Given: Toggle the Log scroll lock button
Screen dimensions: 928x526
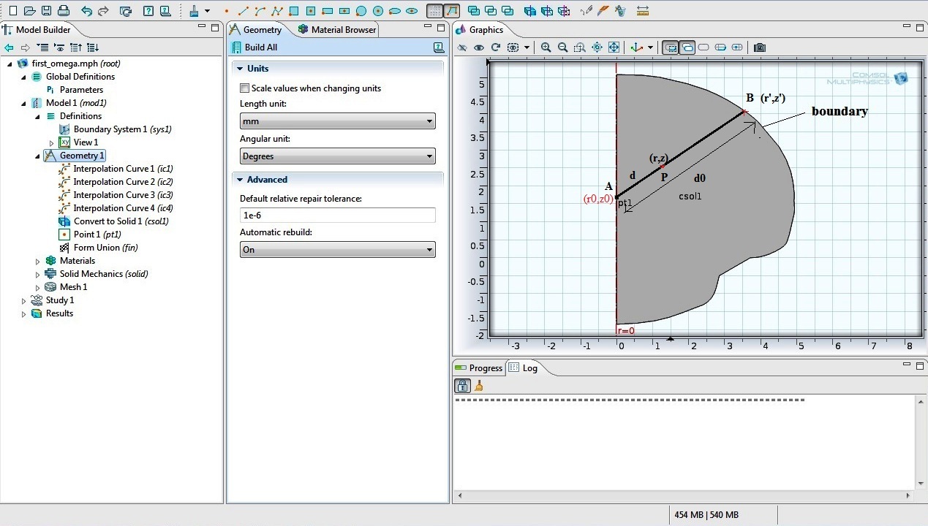Looking at the screenshot, I should 462,386.
